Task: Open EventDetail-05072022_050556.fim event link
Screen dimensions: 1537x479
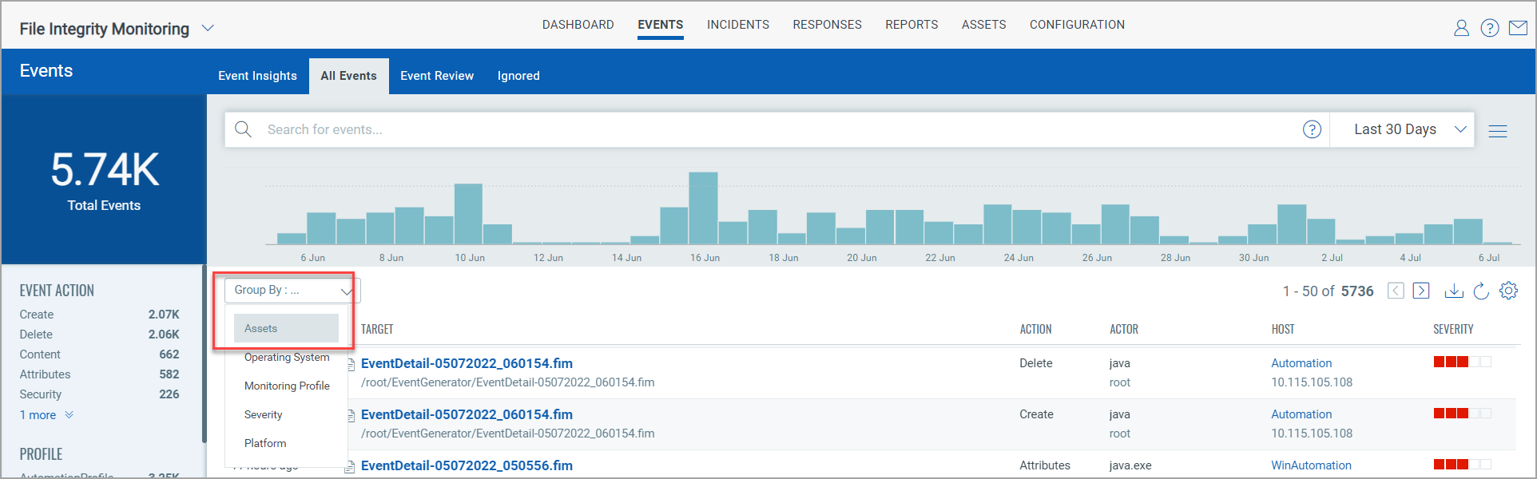Action: click(x=467, y=465)
